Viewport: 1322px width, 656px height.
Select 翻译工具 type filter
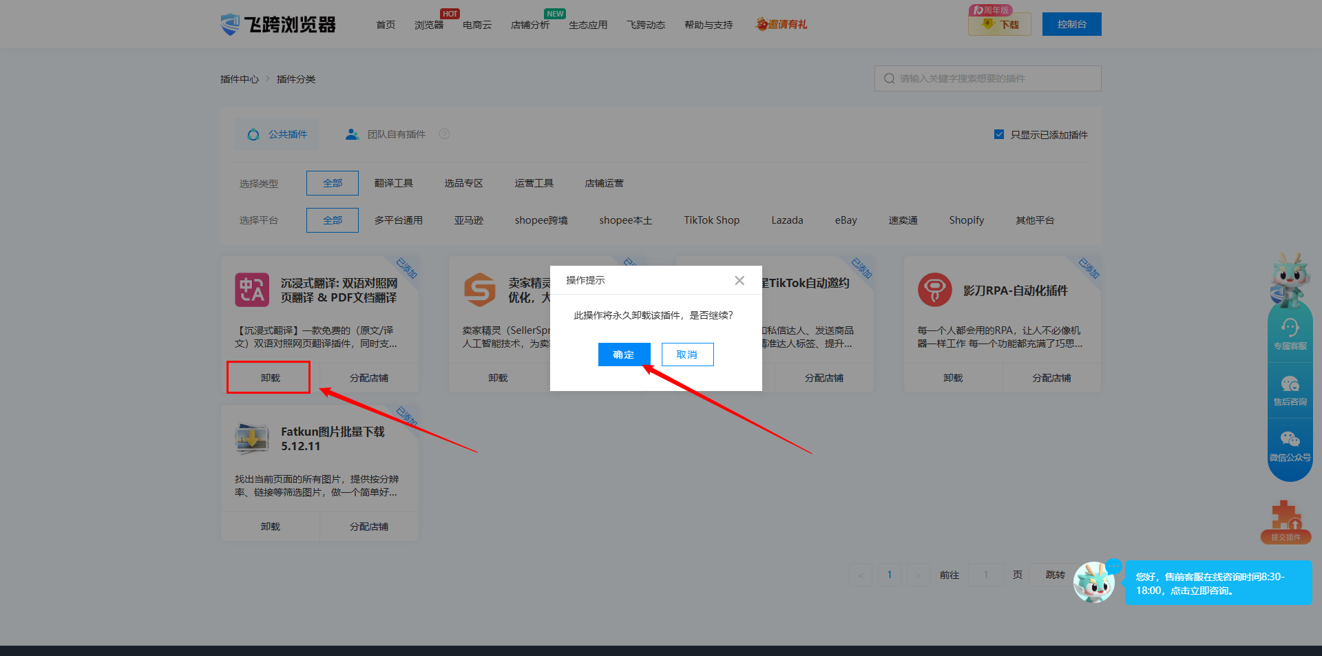393,183
